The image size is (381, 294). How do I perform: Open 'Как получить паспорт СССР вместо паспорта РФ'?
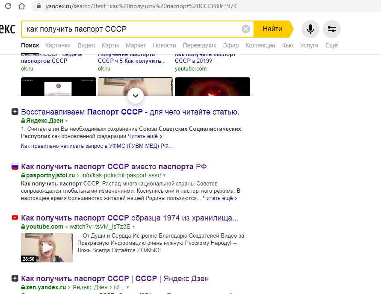pyautogui.click(x=114, y=167)
